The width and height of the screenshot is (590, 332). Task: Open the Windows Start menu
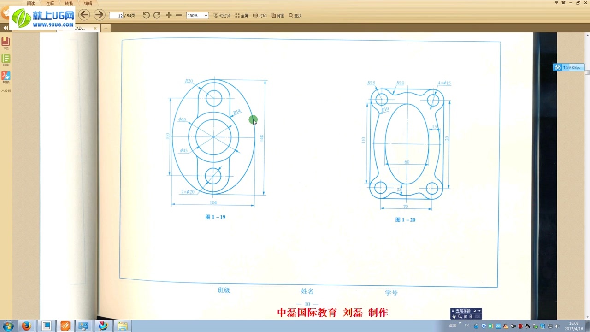tap(8, 326)
